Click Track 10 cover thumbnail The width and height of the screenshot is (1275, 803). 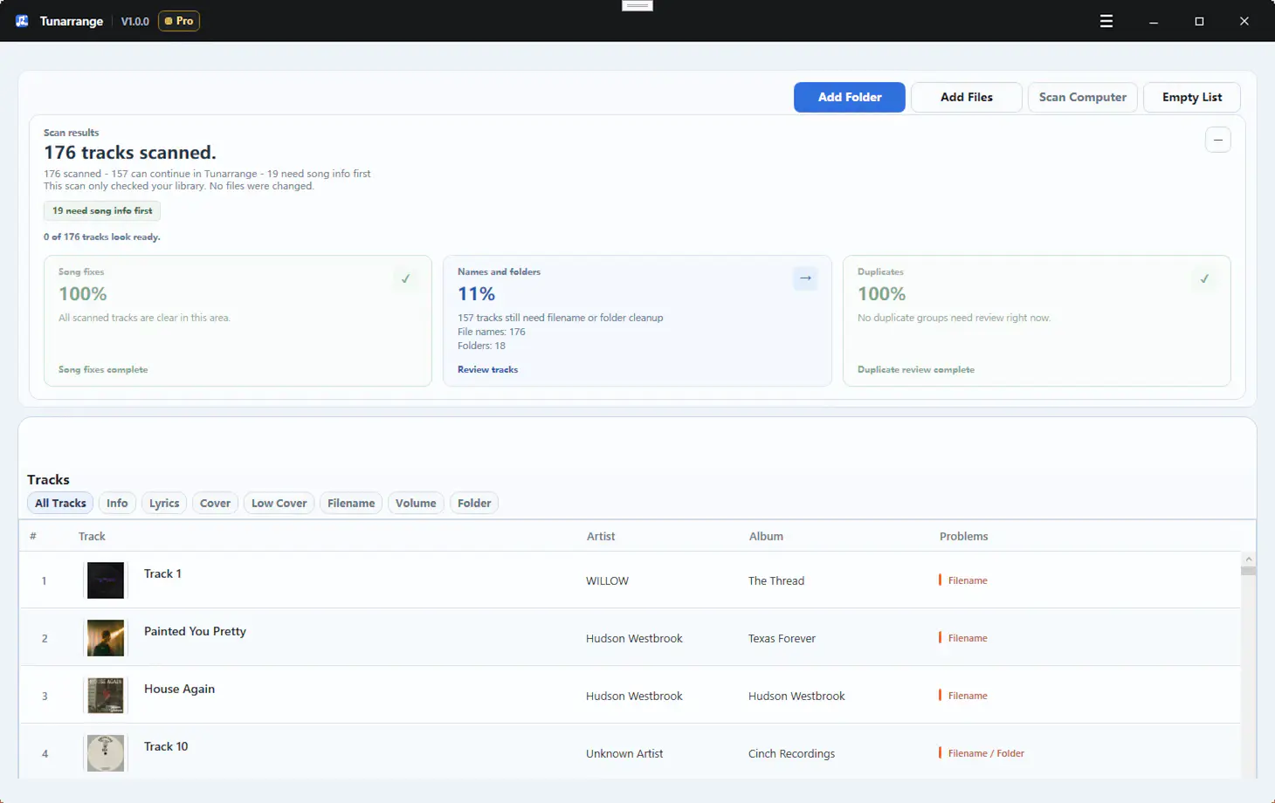point(106,753)
